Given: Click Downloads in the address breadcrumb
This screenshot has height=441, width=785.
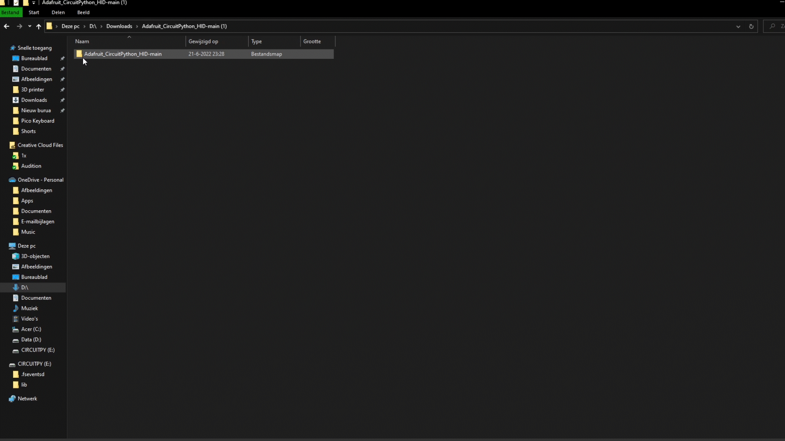Looking at the screenshot, I should (119, 26).
